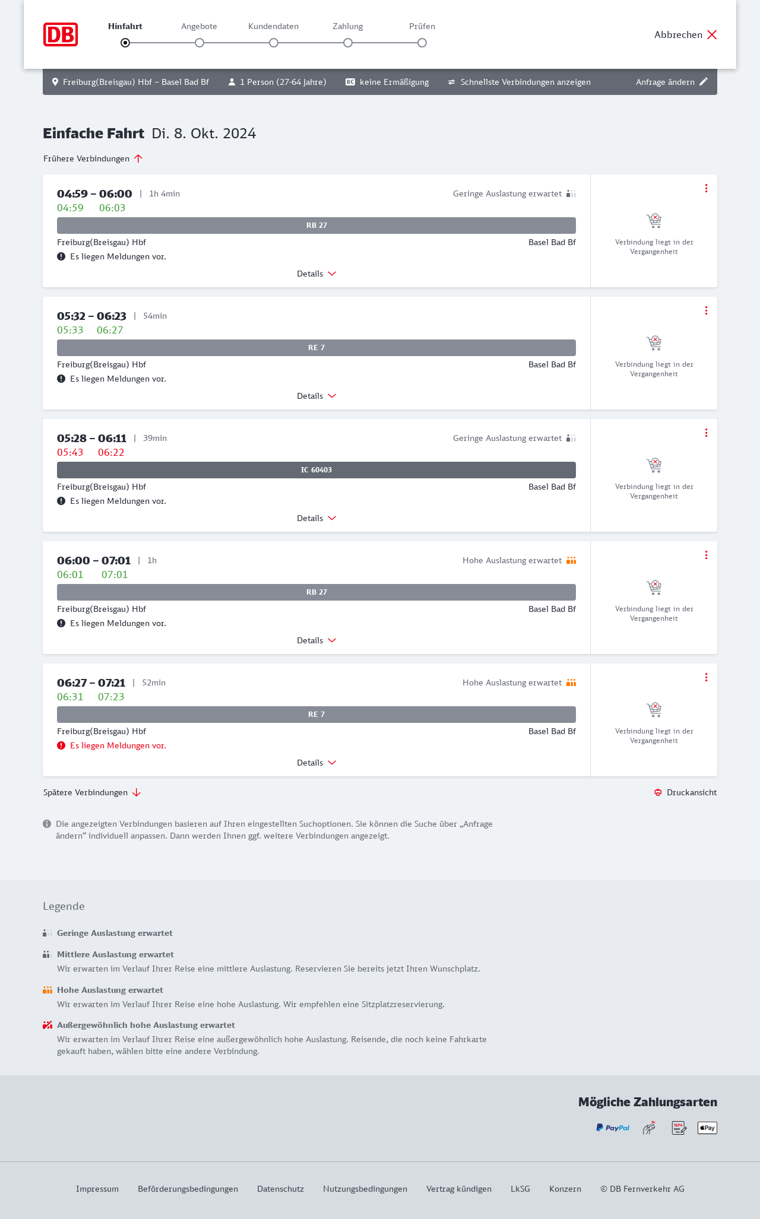Screen dimensions: 760x1219
Task: Open three-dot menu for 06:27 connection
Action: pos(706,677)
